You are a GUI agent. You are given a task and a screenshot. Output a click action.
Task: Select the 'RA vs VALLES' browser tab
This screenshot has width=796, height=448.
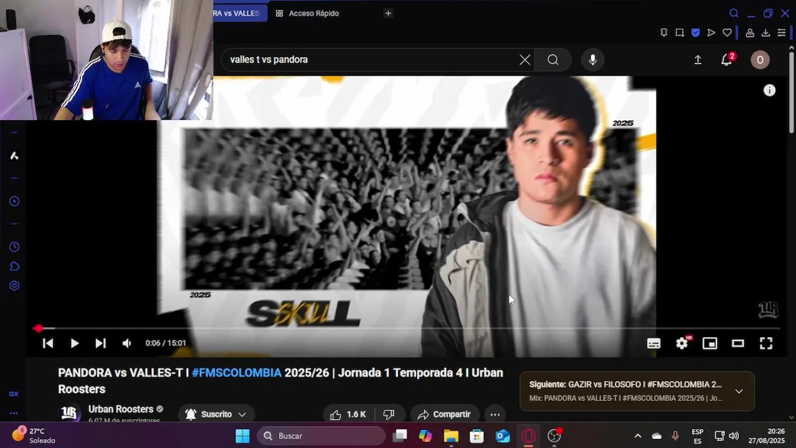click(x=240, y=13)
